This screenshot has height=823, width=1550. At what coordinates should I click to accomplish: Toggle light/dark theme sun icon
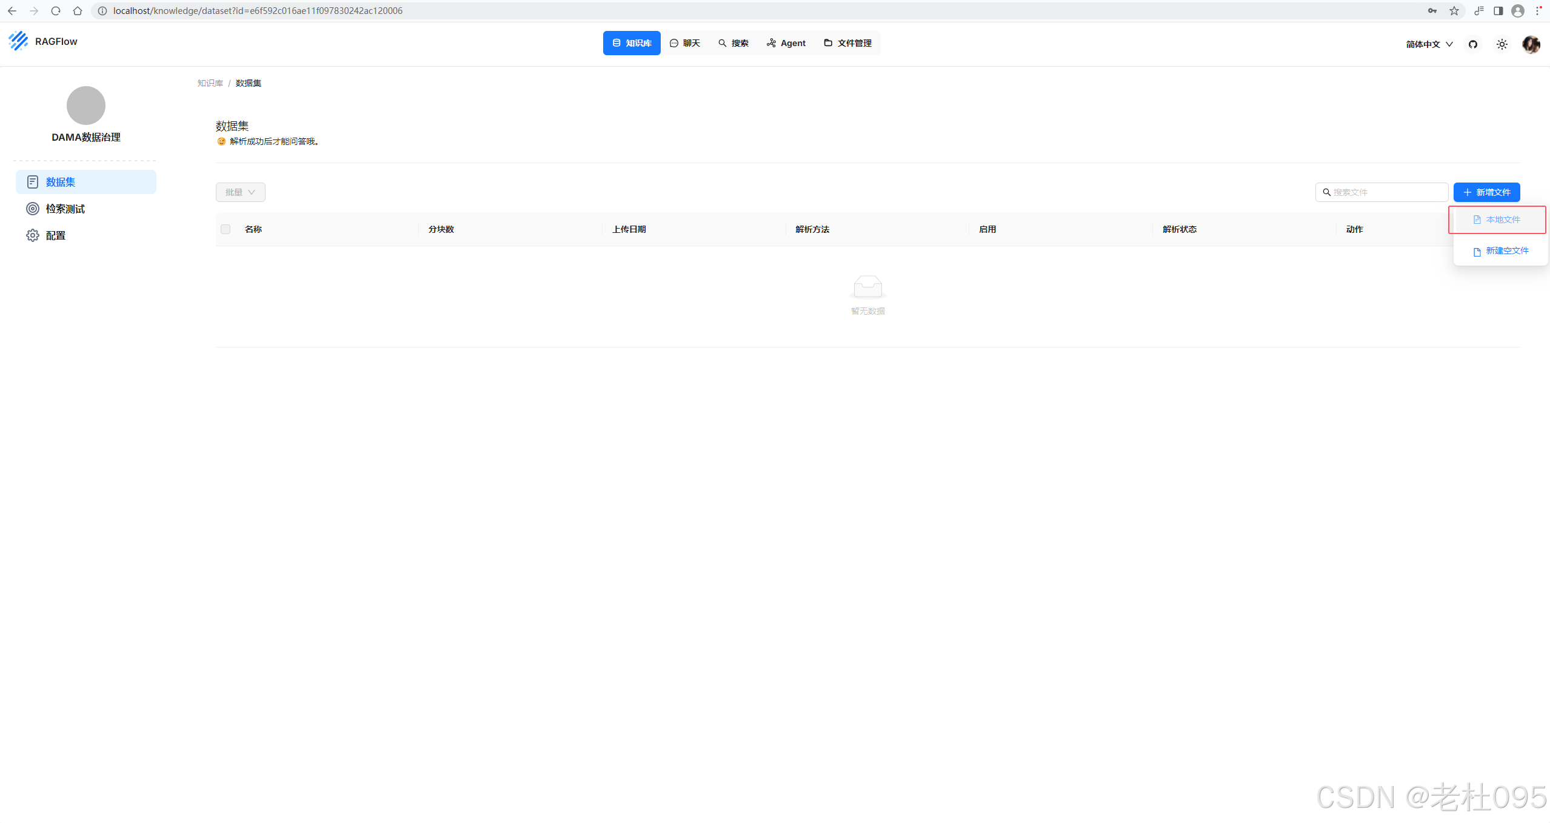tap(1502, 44)
